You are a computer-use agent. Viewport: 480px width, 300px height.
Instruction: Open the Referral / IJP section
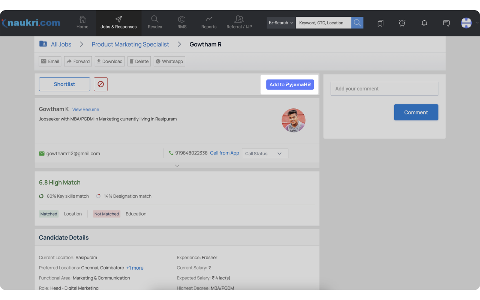239,22
